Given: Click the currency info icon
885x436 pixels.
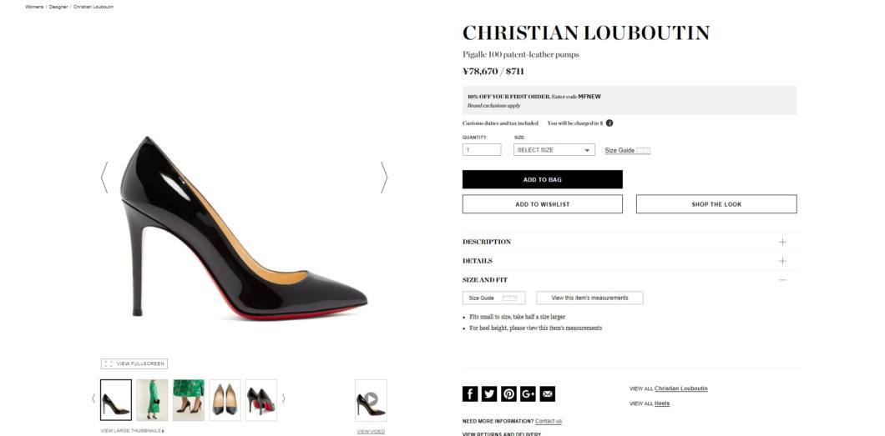Looking at the screenshot, I should [609, 123].
